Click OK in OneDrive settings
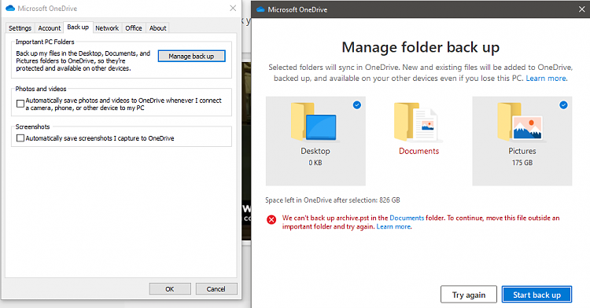 tap(170, 289)
